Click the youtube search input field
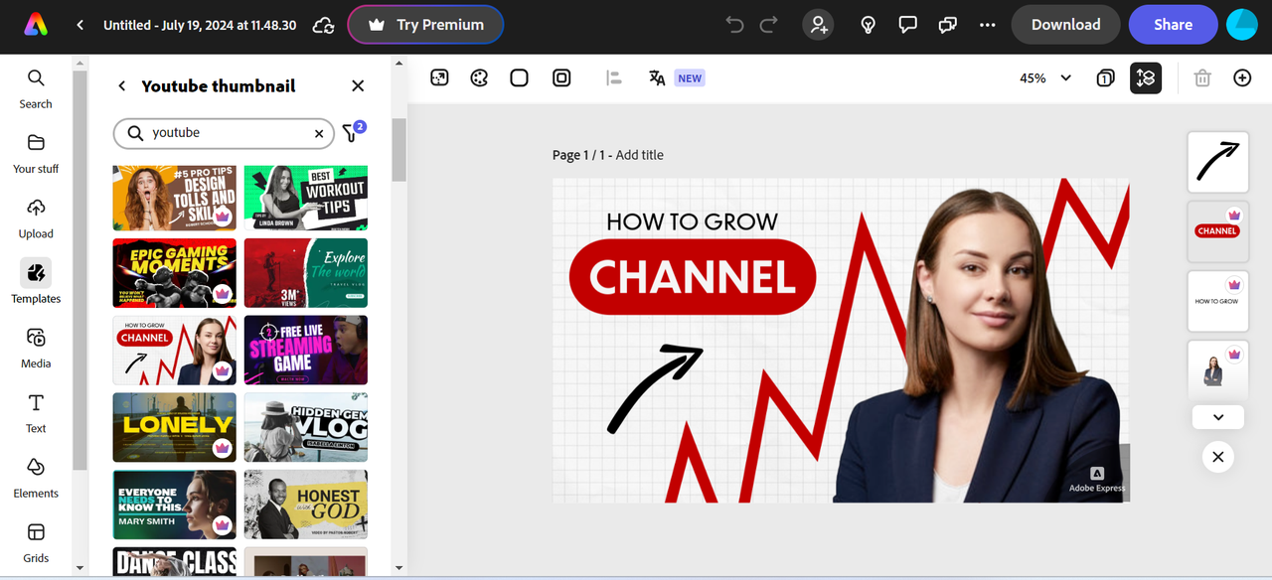 pos(224,133)
